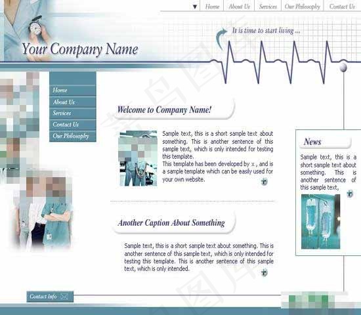
Task: Click the black dropdown arrow in top navigation
Action: (195, 7)
